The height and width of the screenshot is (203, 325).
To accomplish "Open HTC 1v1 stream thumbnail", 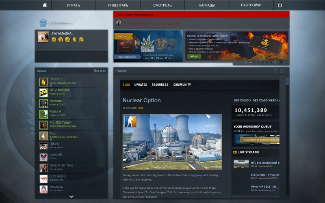I will tap(241, 164).
